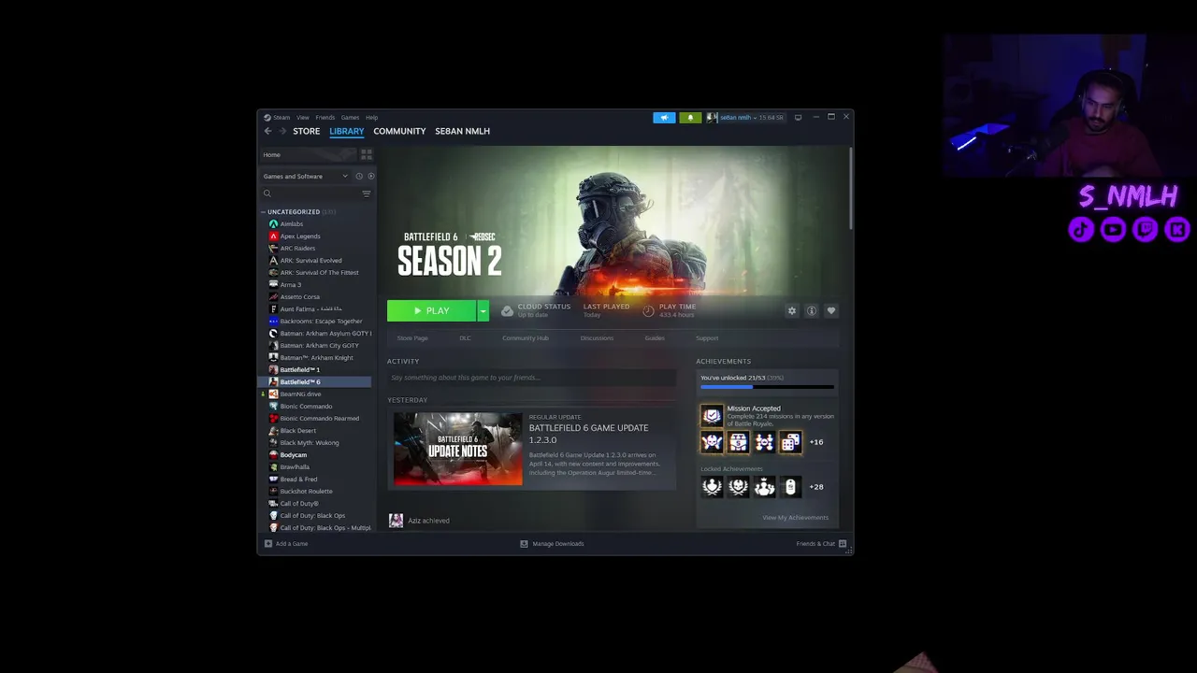
Task: Click the Big Picture mode monitor icon
Action: point(798,118)
